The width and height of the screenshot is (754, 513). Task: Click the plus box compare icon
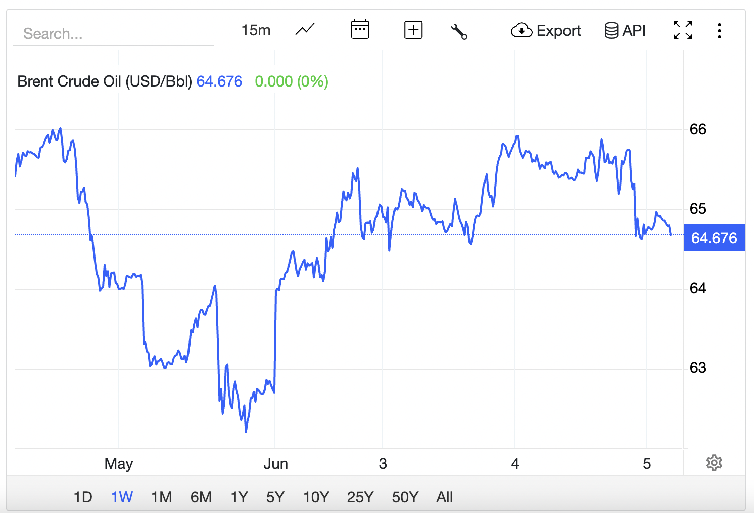tap(413, 30)
